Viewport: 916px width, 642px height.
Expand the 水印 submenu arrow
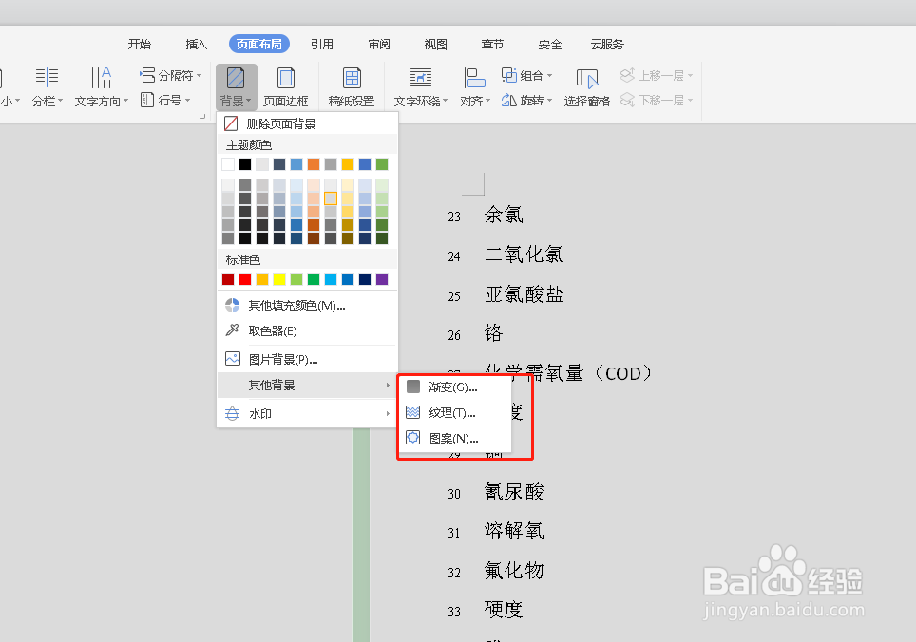point(388,413)
